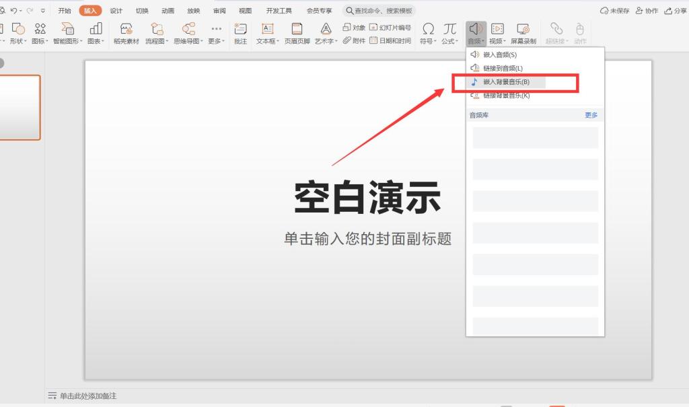The width and height of the screenshot is (689, 407).
Task: Insert a 文本框 text box
Action: pyautogui.click(x=267, y=34)
